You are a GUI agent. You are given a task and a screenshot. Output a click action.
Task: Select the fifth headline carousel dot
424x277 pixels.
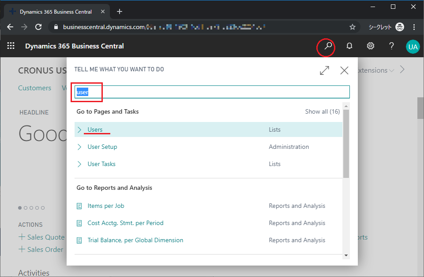point(43,208)
